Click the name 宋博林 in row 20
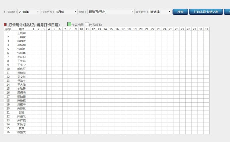This screenshot has height=142, width=230. (x=21, y=108)
